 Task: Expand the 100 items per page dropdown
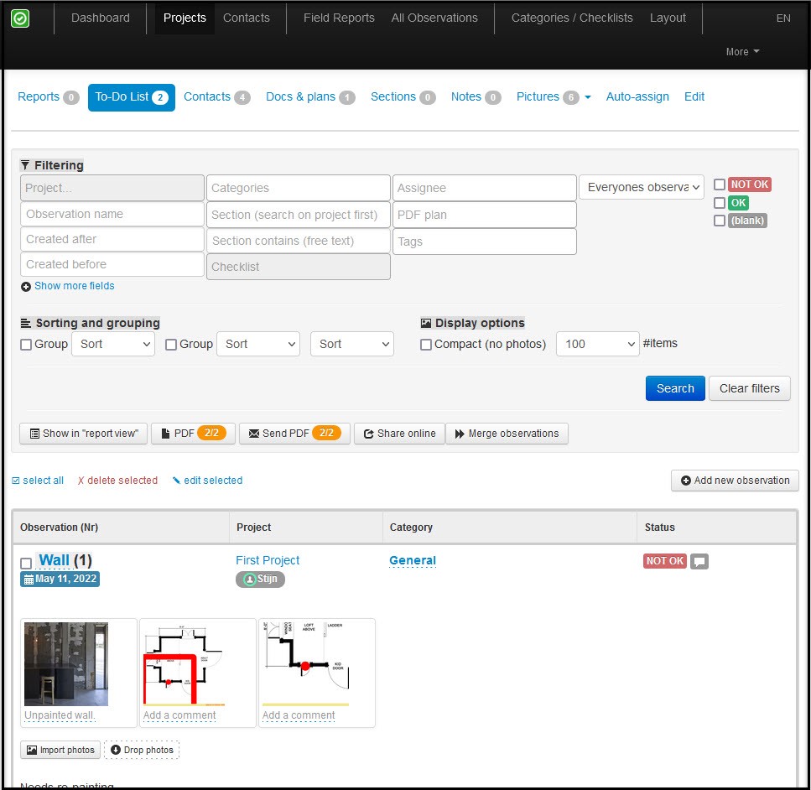[x=597, y=344]
